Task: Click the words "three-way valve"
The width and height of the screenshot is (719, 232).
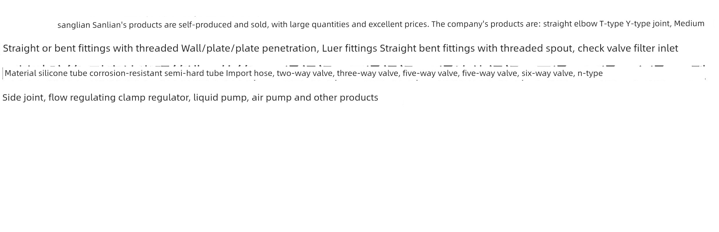Action: tap(368, 73)
